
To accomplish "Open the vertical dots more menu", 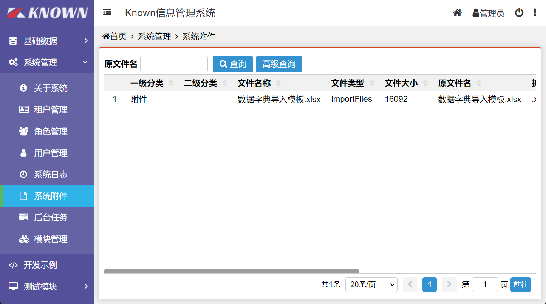I will tap(535, 13).
